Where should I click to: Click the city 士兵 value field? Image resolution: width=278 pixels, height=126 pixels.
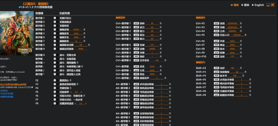tap(232, 31)
